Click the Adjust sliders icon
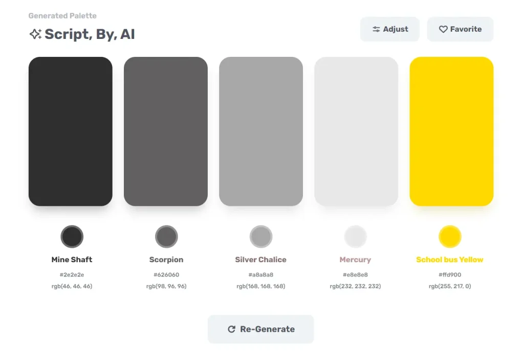This screenshot has height=358, width=524. [x=376, y=29]
